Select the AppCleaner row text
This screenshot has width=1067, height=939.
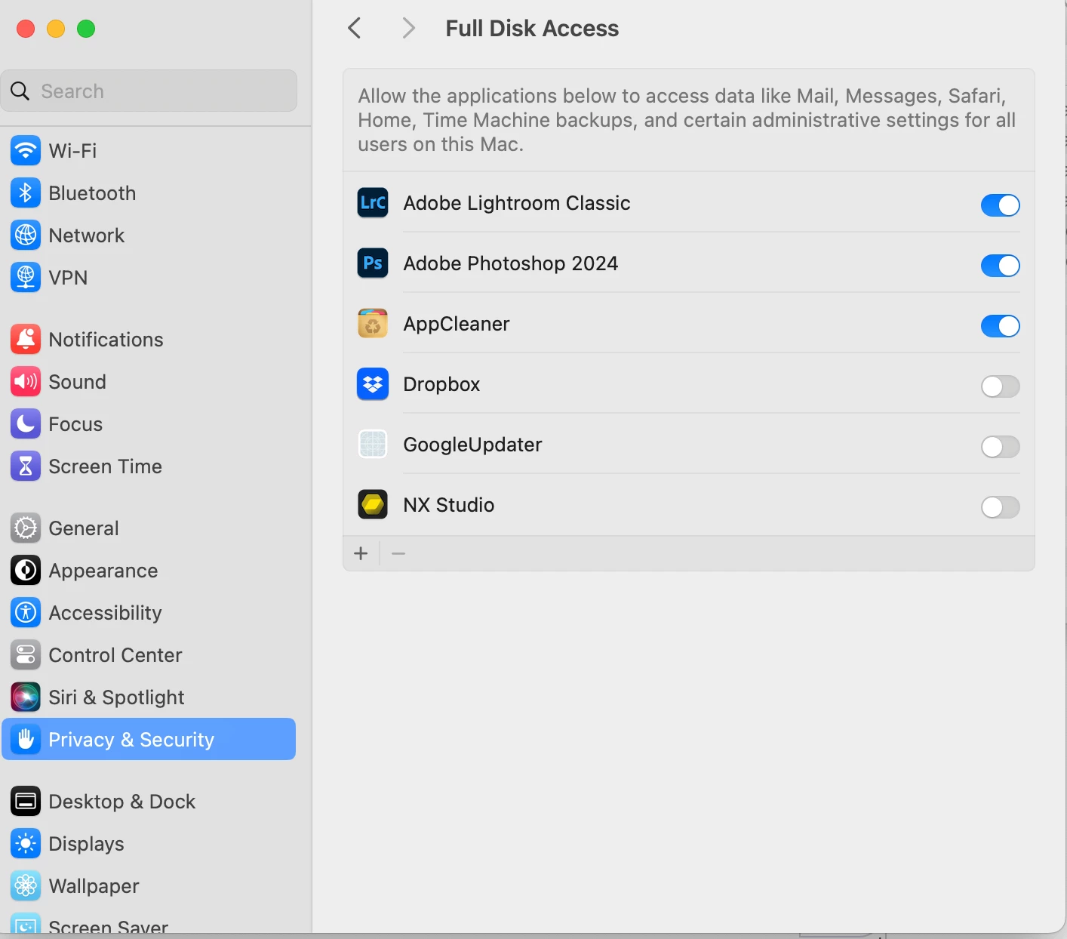(457, 324)
